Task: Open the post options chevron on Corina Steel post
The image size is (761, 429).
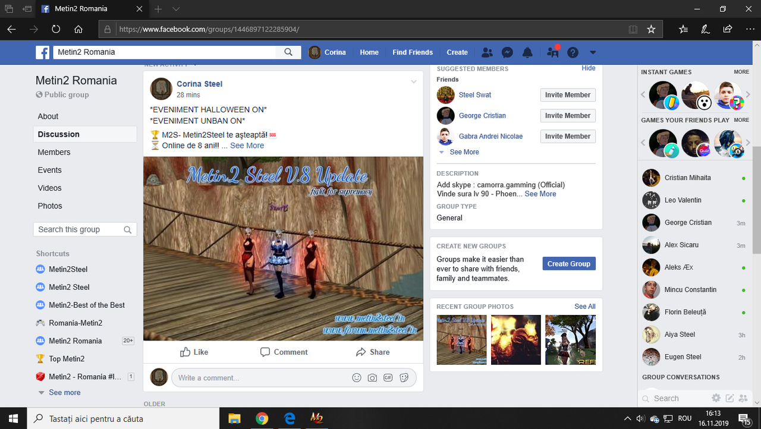Action: point(414,82)
